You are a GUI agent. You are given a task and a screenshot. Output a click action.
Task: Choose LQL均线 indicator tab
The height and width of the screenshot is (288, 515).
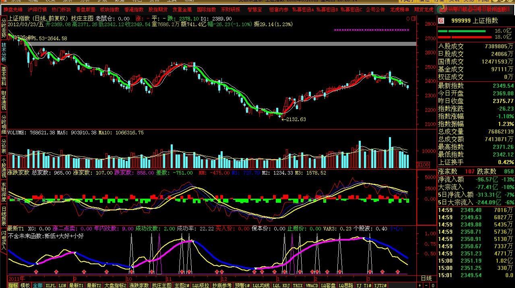click(261, 285)
